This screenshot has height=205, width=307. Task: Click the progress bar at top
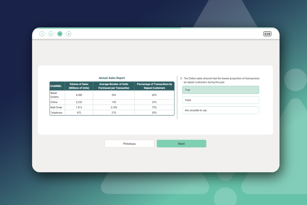[156, 28]
